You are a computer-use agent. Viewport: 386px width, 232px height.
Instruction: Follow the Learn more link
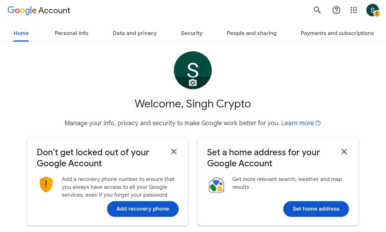pos(297,123)
